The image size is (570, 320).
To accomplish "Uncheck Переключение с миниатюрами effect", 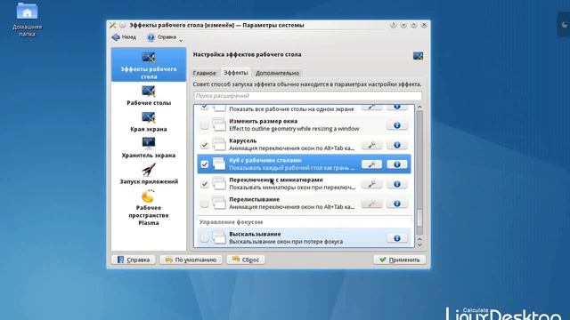I will 204,184.
